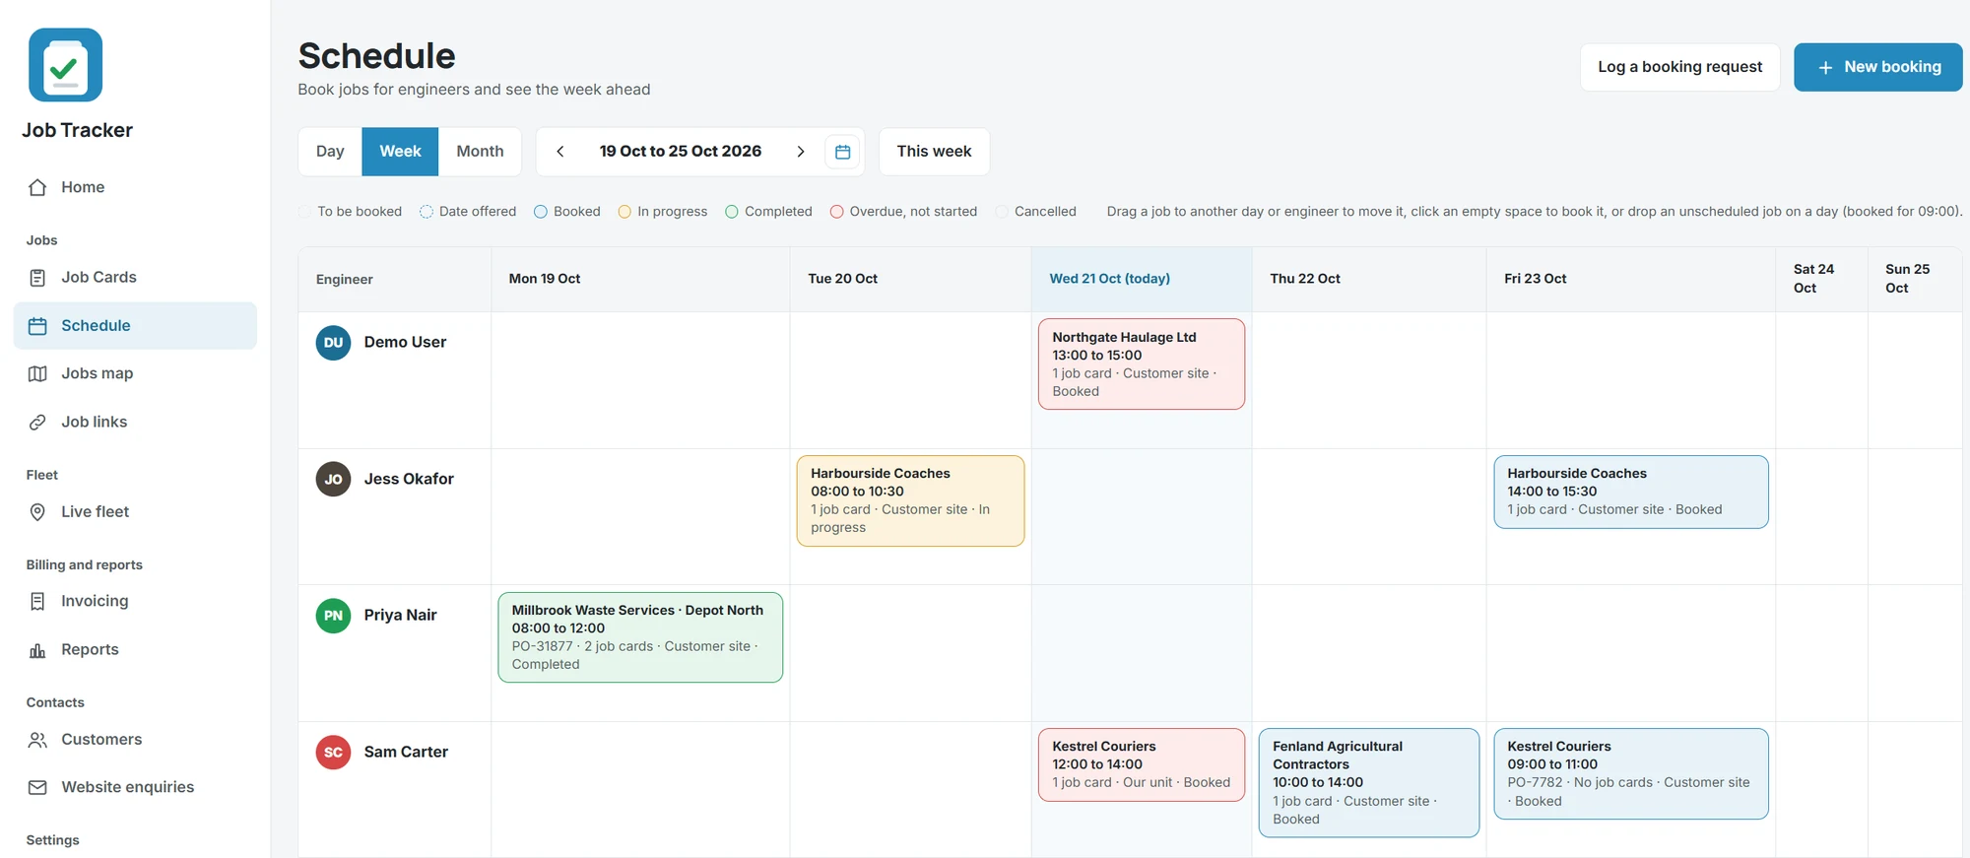Click the PN avatar for Priya Nair
1970x858 pixels.
333,616
